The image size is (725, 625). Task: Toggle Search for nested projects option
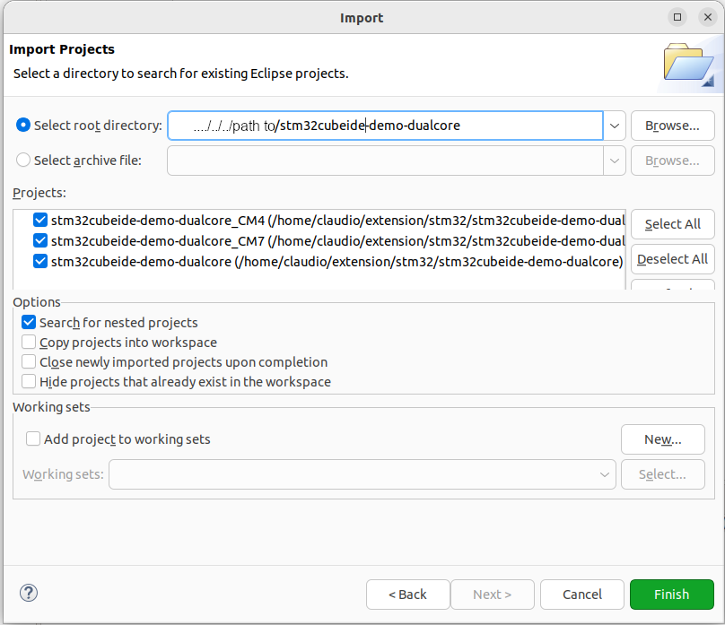click(x=30, y=323)
